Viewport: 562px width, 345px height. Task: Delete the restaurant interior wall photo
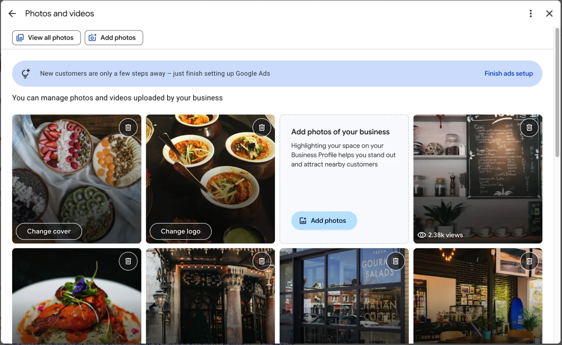click(529, 261)
